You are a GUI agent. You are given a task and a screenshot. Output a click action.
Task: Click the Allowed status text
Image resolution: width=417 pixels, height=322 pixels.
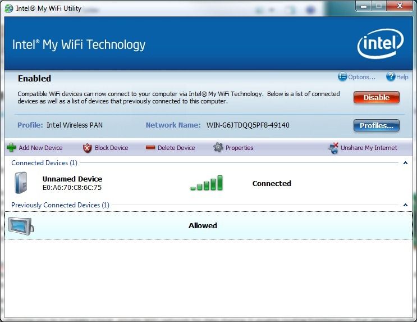(x=203, y=225)
